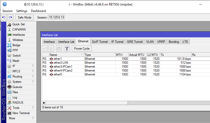This screenshot has width=210, height=123.
Task: Open the Log view
Action: [21, 97]
